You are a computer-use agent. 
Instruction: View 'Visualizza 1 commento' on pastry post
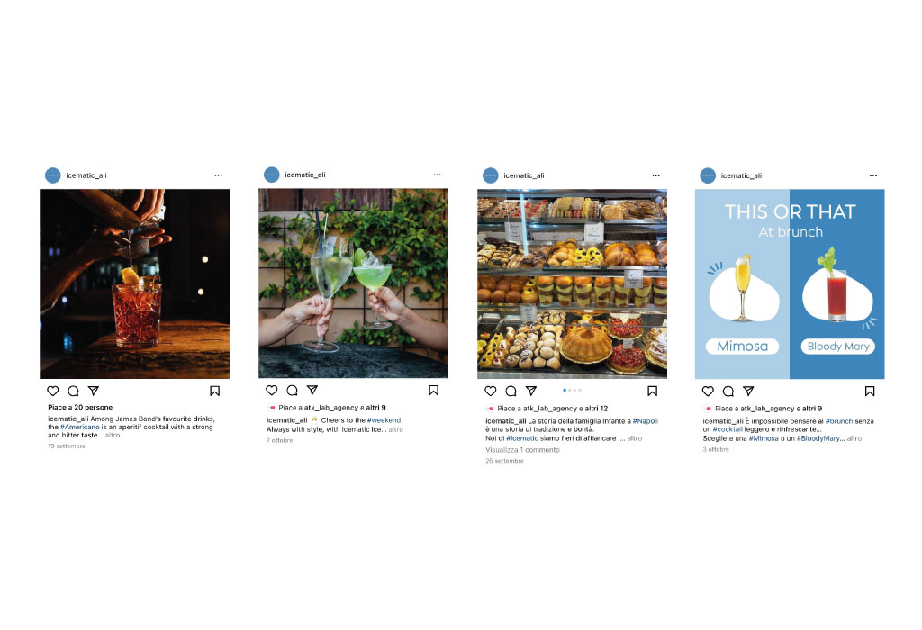pos(523,450)
